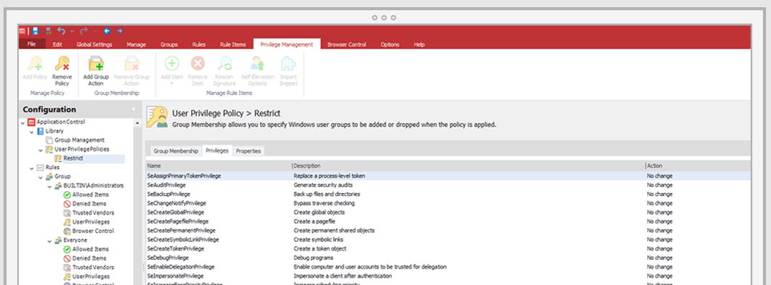Click Add Group Action folder icon

(x=96, y=63)
